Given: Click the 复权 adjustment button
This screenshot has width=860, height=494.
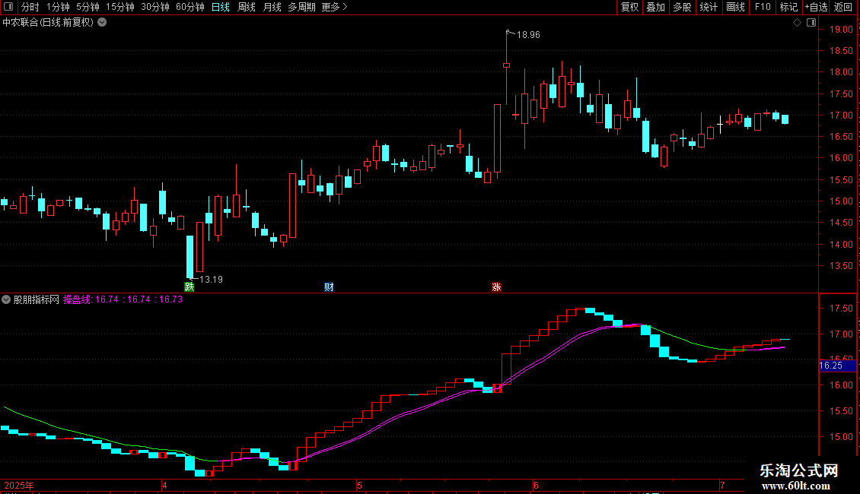Looking at the screenshot, I should (x=629, y=7).
